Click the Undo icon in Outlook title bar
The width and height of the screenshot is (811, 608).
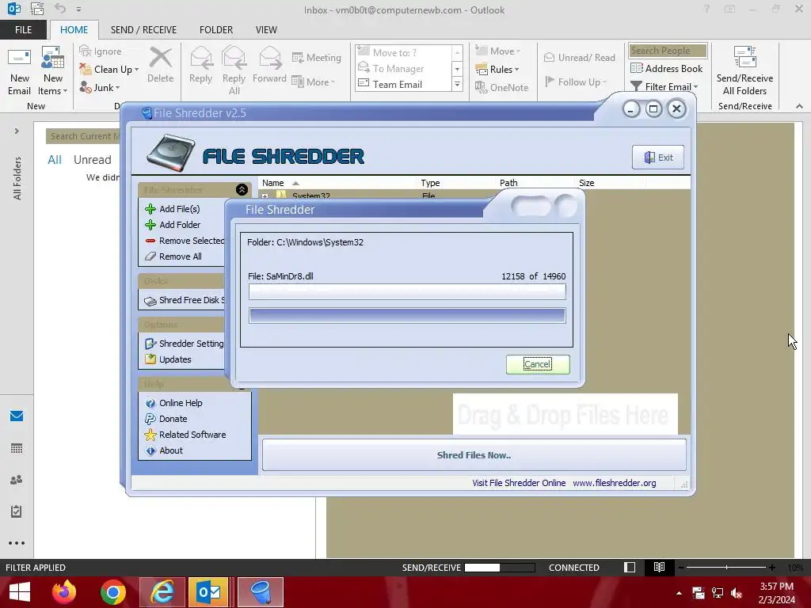(x=60, y=9)
